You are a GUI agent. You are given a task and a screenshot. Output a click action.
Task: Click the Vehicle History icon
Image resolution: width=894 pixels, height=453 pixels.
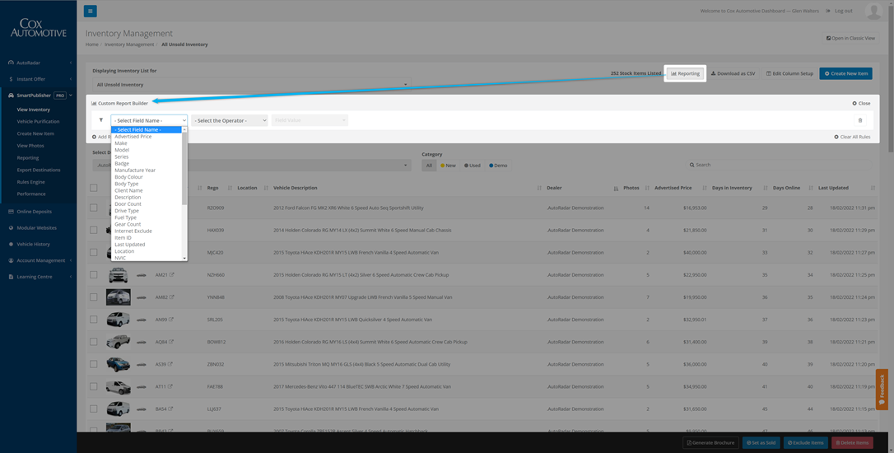[11, 244]
